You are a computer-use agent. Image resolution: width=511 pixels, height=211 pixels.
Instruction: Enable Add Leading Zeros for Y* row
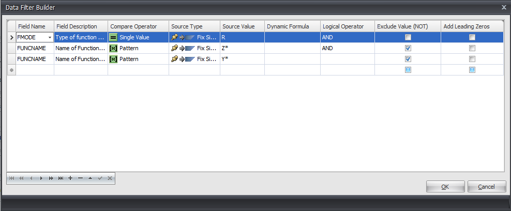(x=472, y=59)
